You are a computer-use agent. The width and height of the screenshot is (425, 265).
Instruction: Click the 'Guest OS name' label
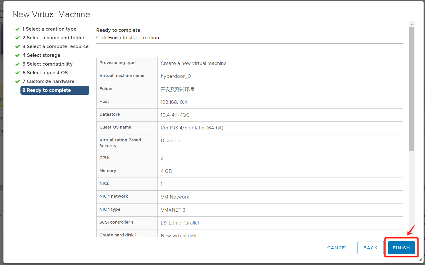[x=115, y=127]
